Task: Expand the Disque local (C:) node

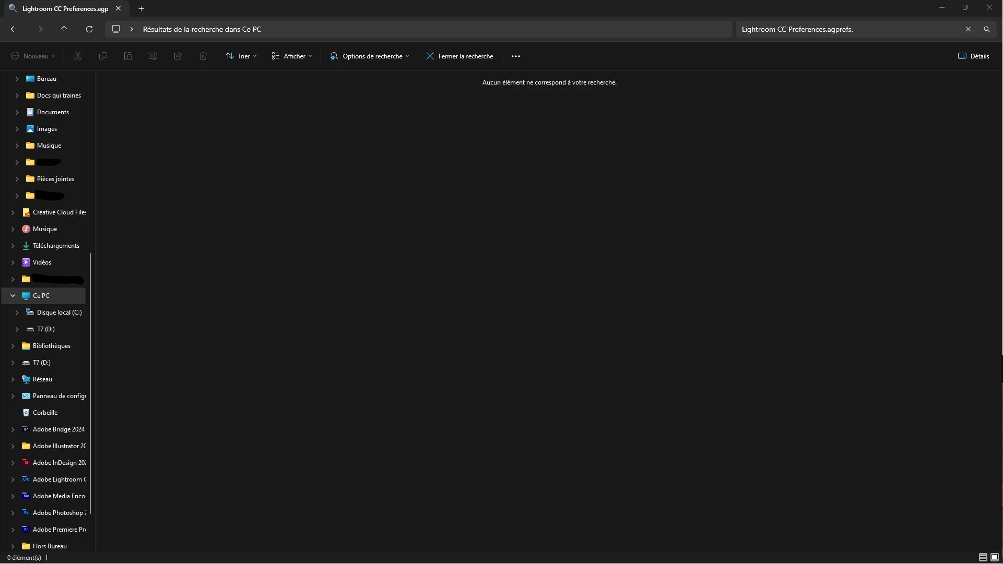Action: point(17,313)
